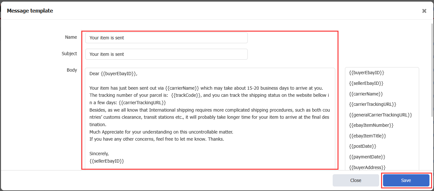Screen dimensions: 434x191
Task: Click the Subject input field
Action: pos(166,54)
